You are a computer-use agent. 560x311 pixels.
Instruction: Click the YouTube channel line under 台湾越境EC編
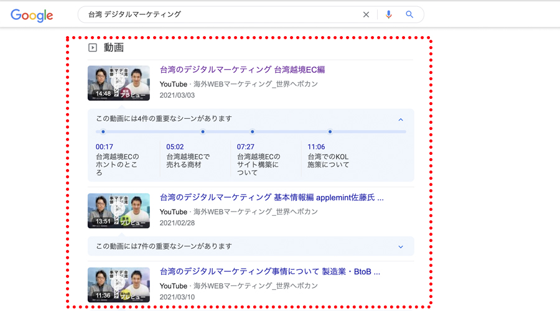point(238,84)
